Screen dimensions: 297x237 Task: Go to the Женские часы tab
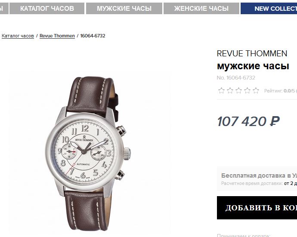tap(201, 8)
